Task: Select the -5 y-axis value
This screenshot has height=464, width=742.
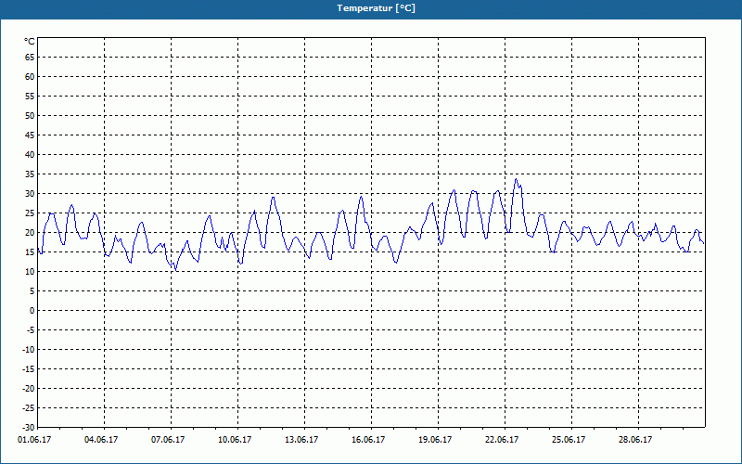Action: pos(31,330)
